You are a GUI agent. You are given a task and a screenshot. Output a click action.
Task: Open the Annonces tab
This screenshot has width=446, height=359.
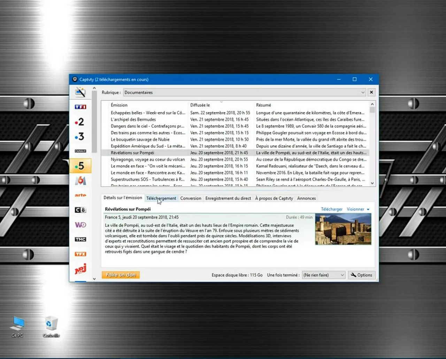306,198
